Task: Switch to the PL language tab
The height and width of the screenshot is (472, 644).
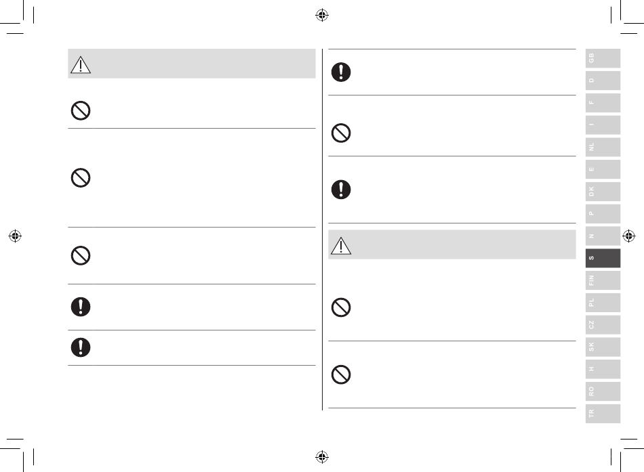Action: pyautogui.click(x=603, y=303)
